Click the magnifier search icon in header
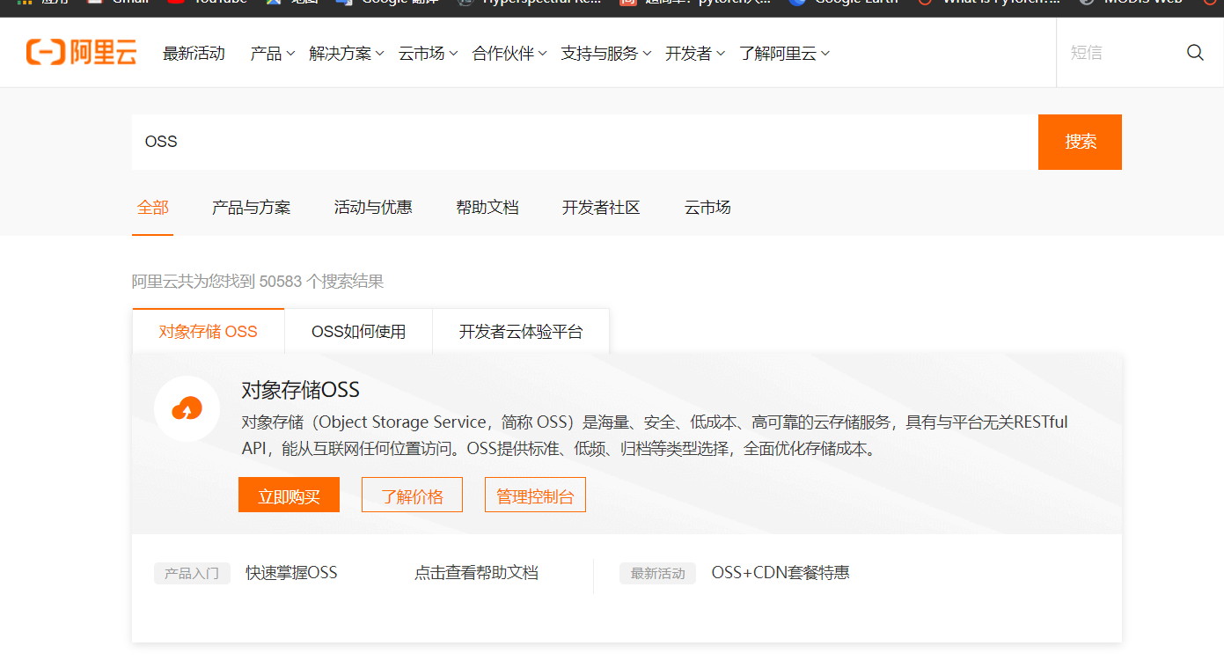The image size is (1224, 668). click(x=1195, y=53)
